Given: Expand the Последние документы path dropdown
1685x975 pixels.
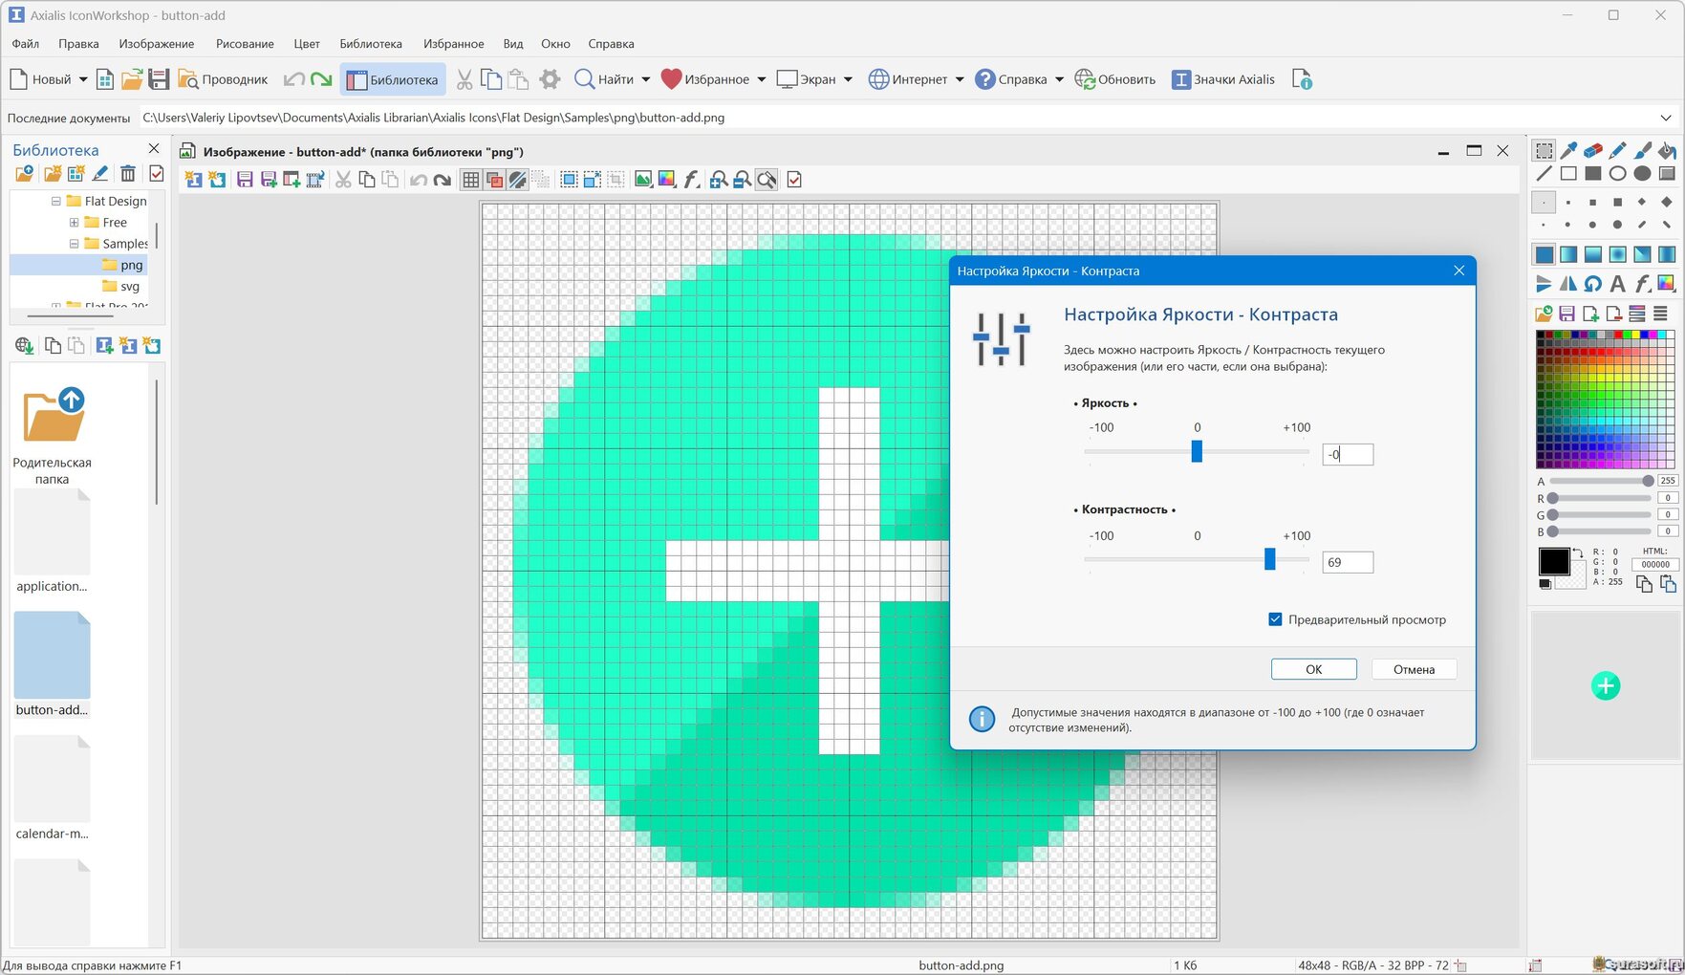Looking at the screenshot, I should [1666, 118].
